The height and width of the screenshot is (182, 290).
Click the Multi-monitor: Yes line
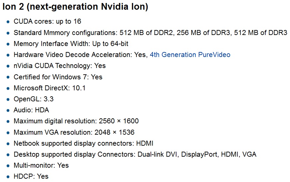[41, 165]
